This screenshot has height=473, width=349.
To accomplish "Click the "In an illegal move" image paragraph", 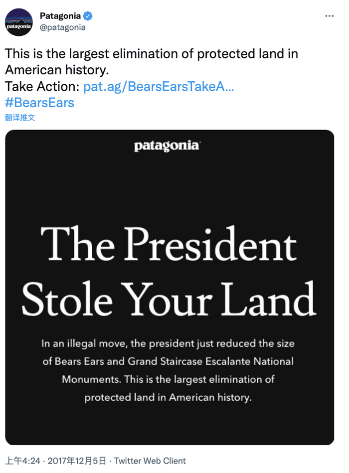I will (x=168, y=343).
